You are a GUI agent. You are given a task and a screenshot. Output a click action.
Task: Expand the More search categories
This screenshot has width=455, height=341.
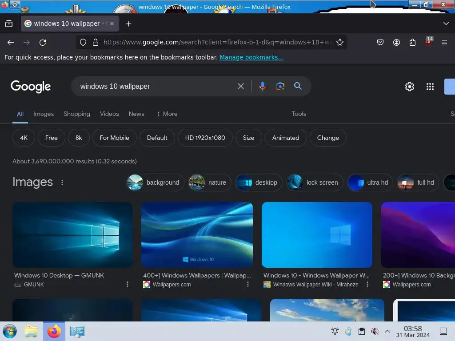click(167, 114)
